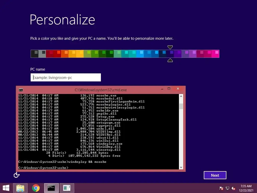Pick the teal color swatch
The width and height of the screenshot is (257, 193).
point(125,54)
